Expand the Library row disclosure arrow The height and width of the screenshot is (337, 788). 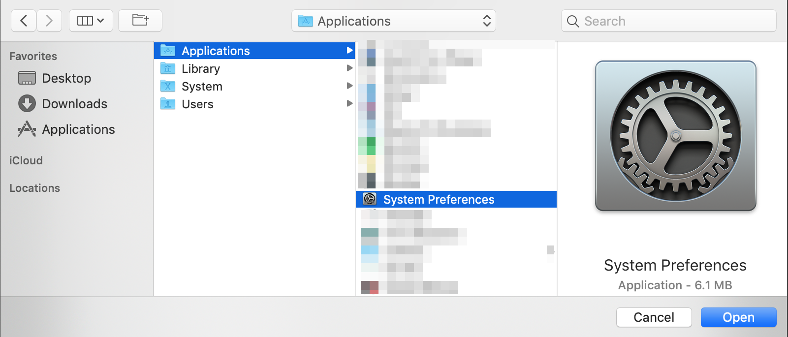(x=349, y=68)
